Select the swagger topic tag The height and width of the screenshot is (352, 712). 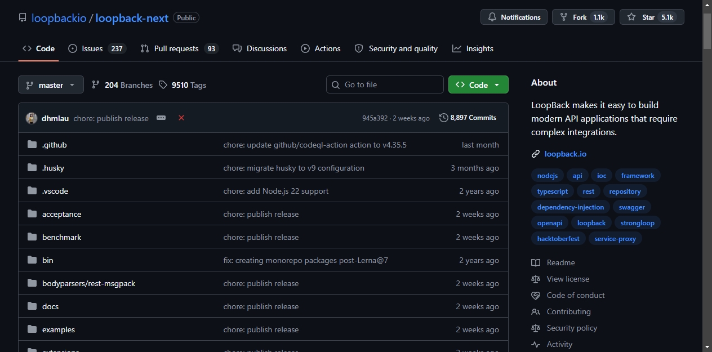632,207
